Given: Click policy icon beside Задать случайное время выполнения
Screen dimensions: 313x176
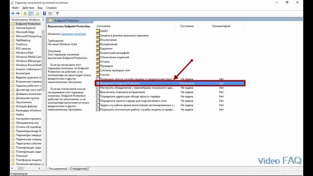Looking at the screenshot, I should click(x=98, y=105).
